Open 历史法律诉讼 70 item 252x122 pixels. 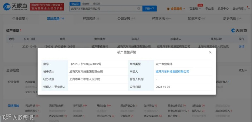(177, 106)
